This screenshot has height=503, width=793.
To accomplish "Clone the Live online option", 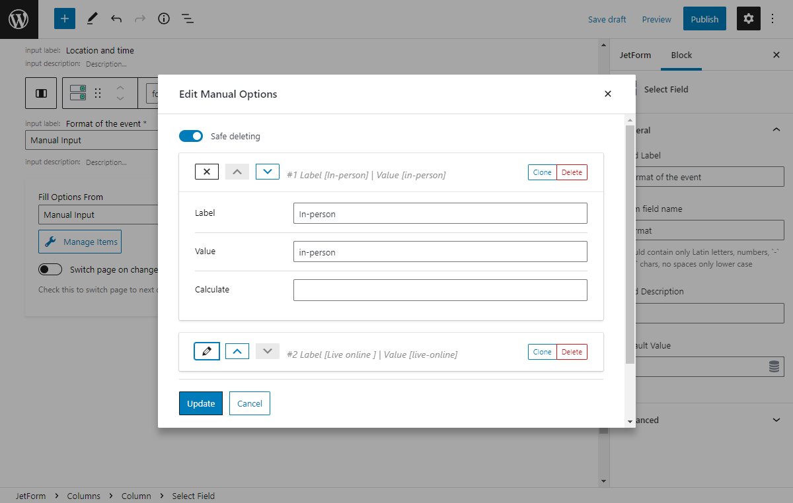I will pyautogui.click(x=542, y=352).
